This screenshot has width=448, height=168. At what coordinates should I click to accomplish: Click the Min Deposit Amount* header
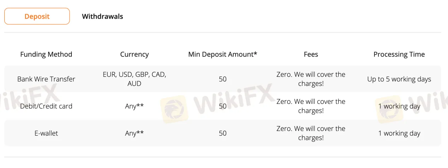point(223,54)
